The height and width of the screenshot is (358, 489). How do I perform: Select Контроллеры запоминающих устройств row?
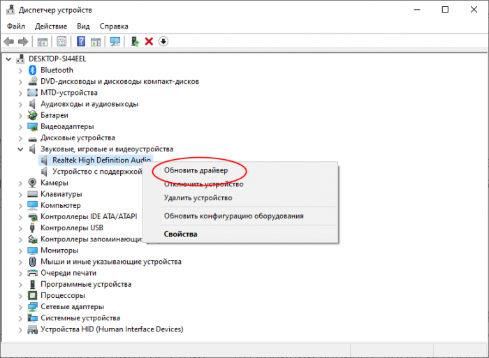[92, 239]
